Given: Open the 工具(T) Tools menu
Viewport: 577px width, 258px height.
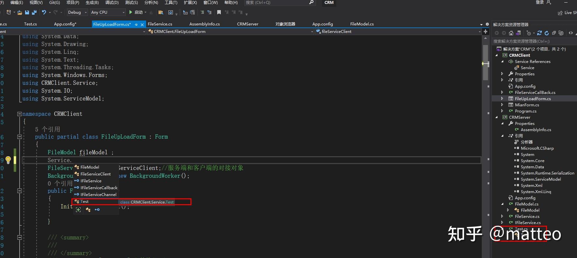Looking at the screenshot, I should pyautogui.click(x=171, y=3).
